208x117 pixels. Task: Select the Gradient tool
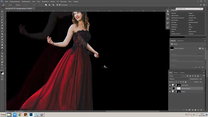2,42
